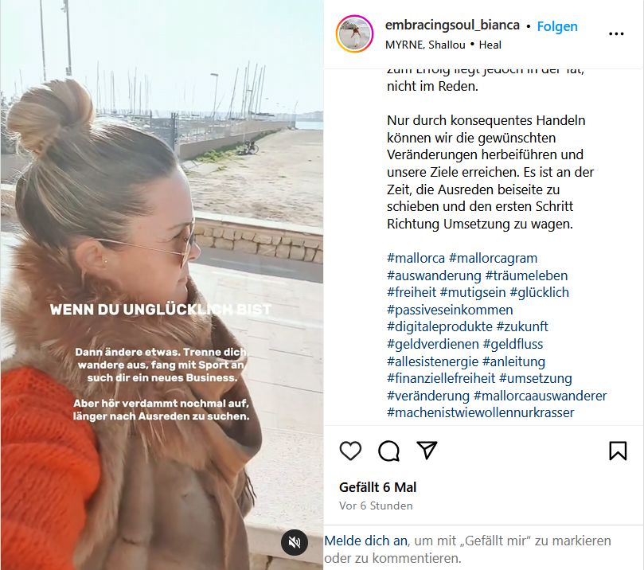Share the post with paper plane icon

click(427, 450)
